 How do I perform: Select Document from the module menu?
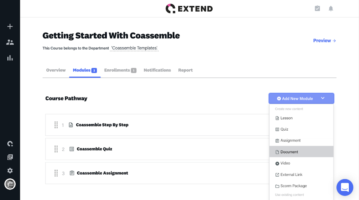tap(289, 152)
